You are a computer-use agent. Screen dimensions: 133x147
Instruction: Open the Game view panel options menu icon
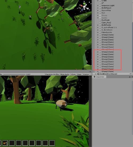(90, 72)
